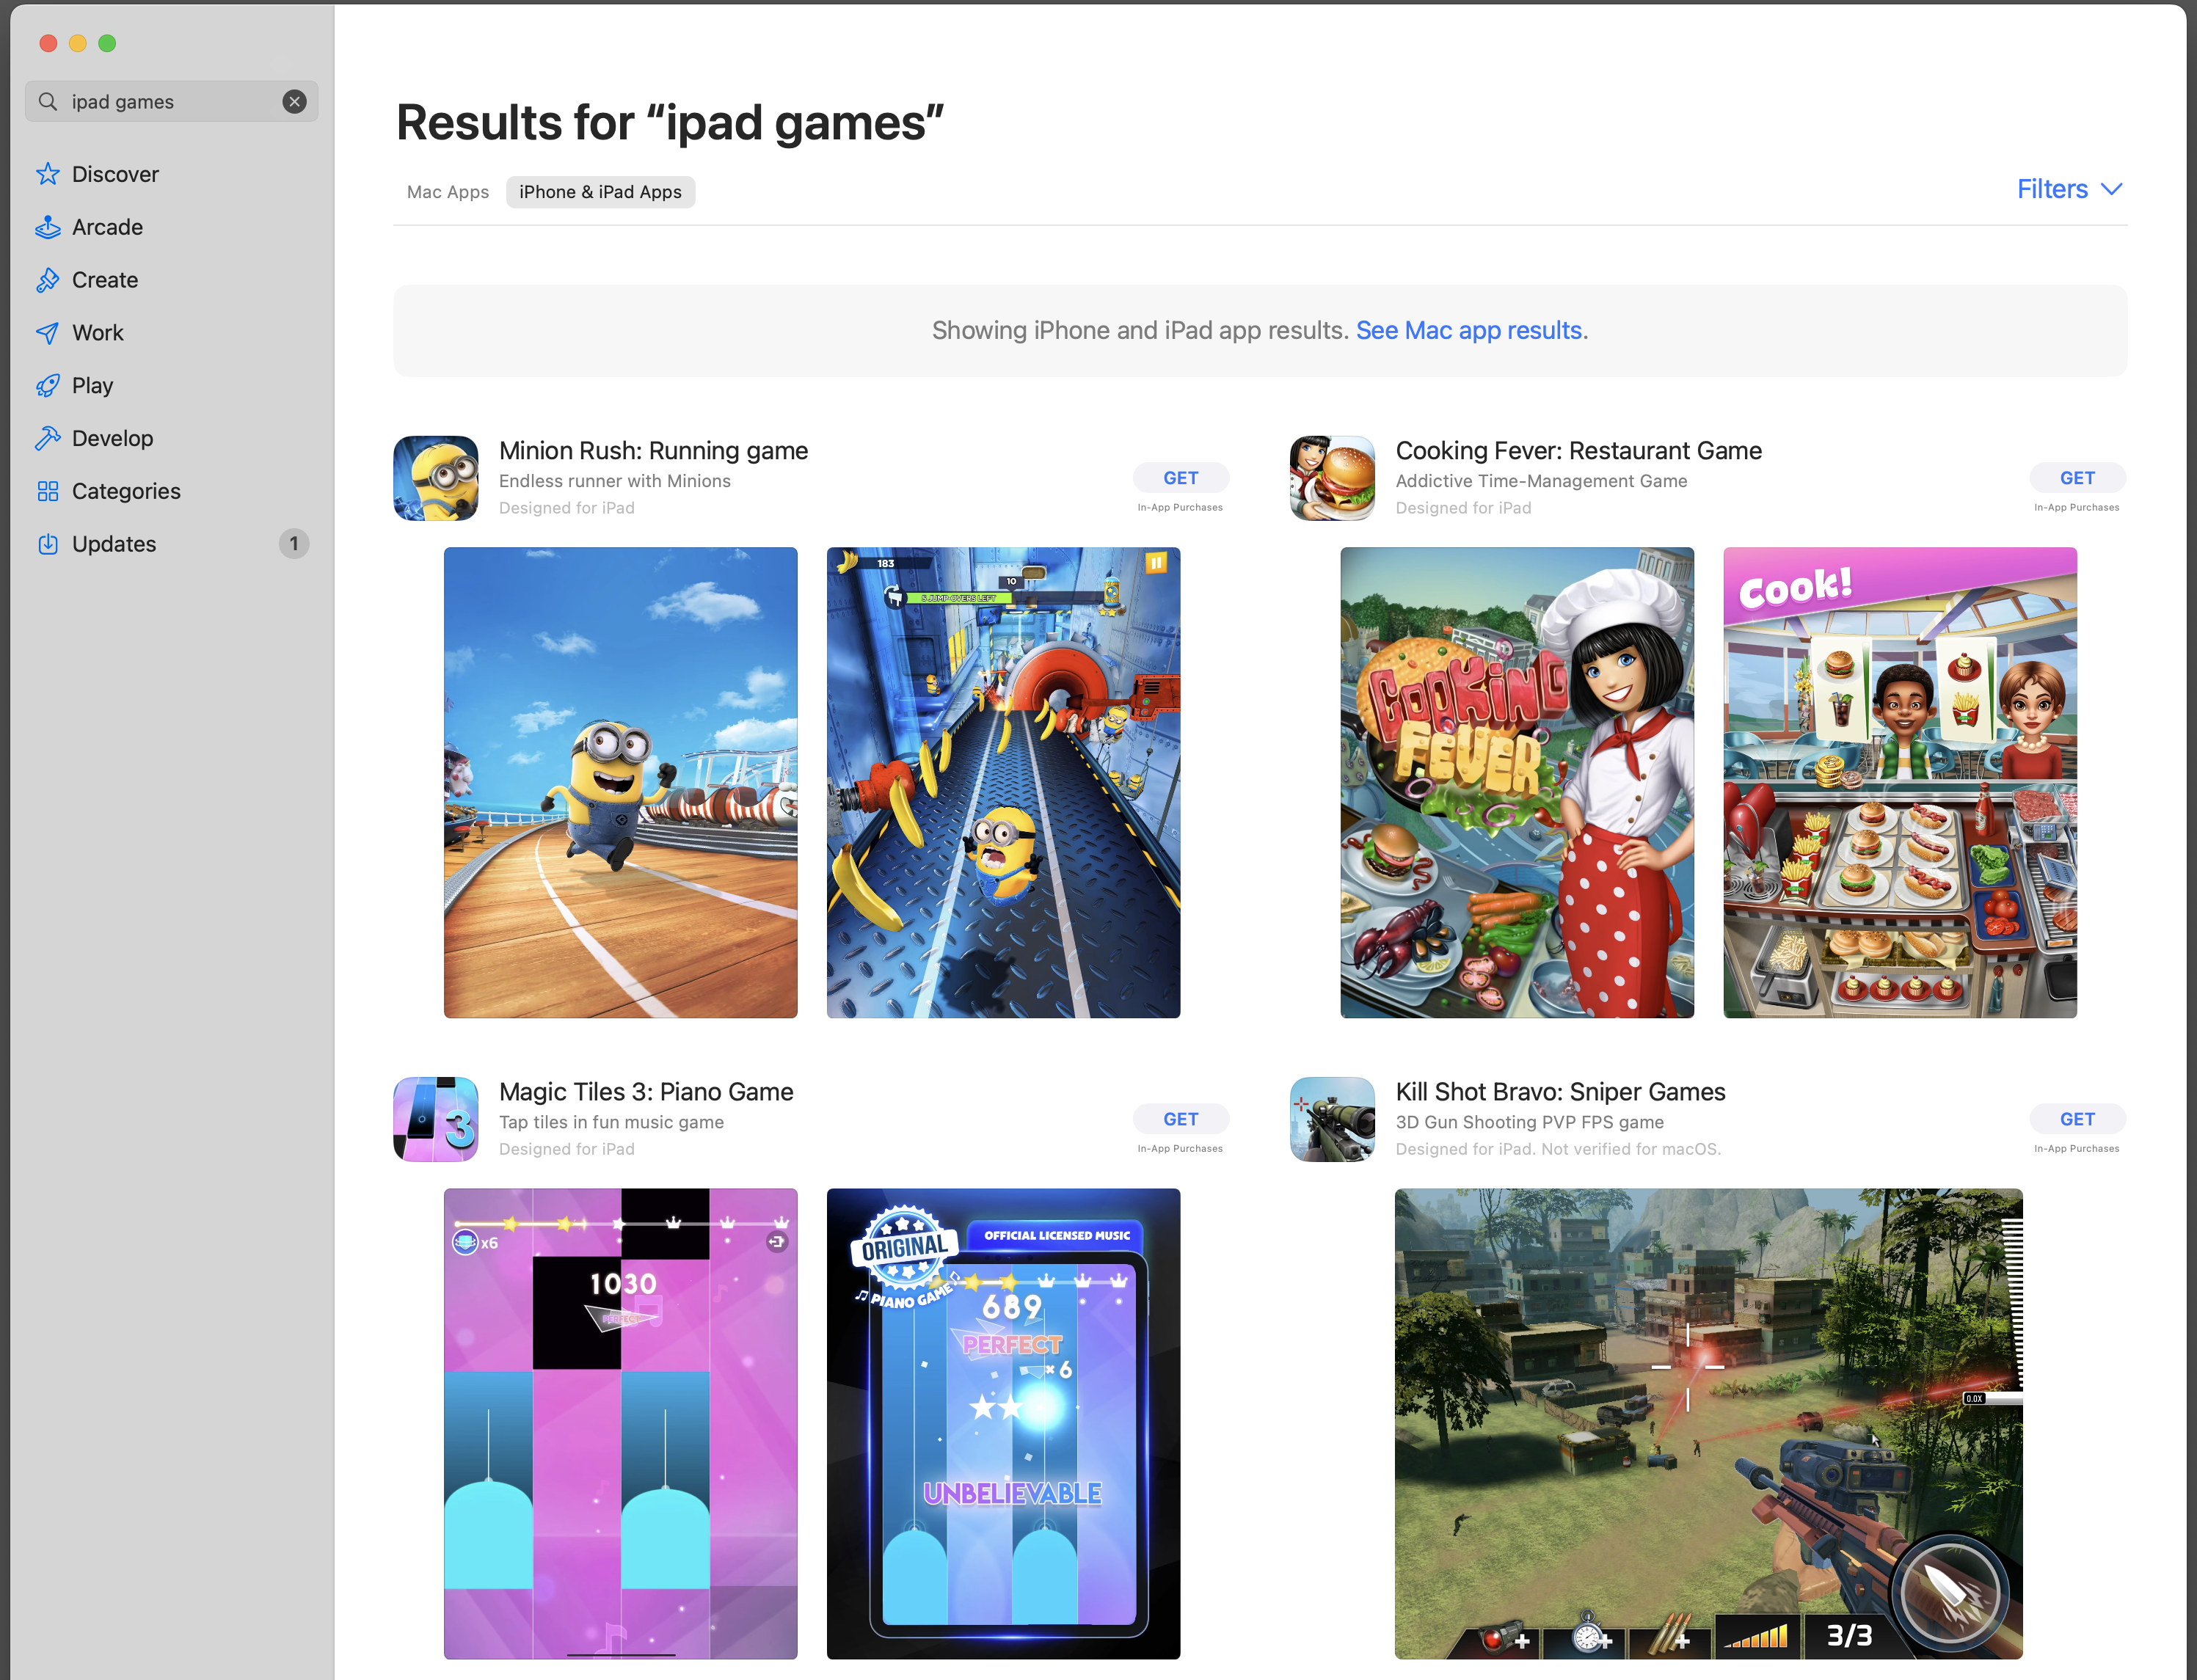Get Minion Rush: Running game

[x=1180, y=478]
